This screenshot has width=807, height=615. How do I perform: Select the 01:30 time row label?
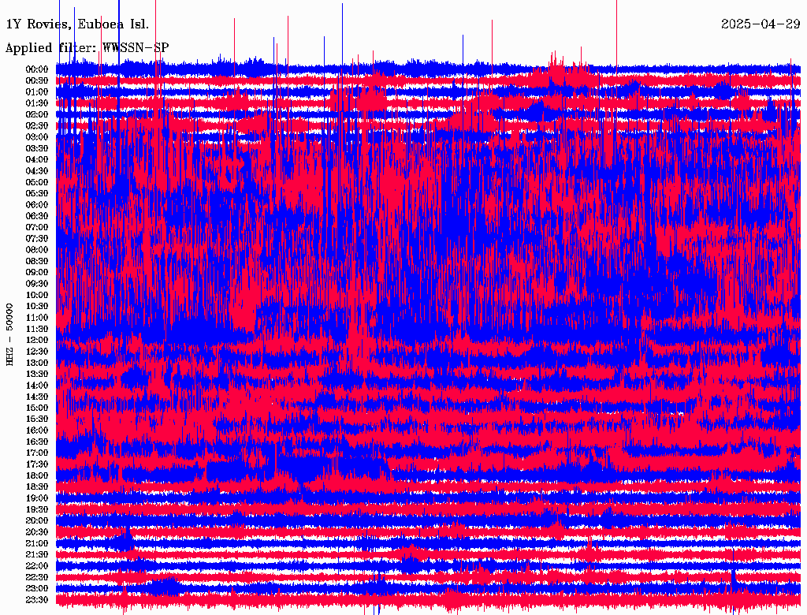38,103
